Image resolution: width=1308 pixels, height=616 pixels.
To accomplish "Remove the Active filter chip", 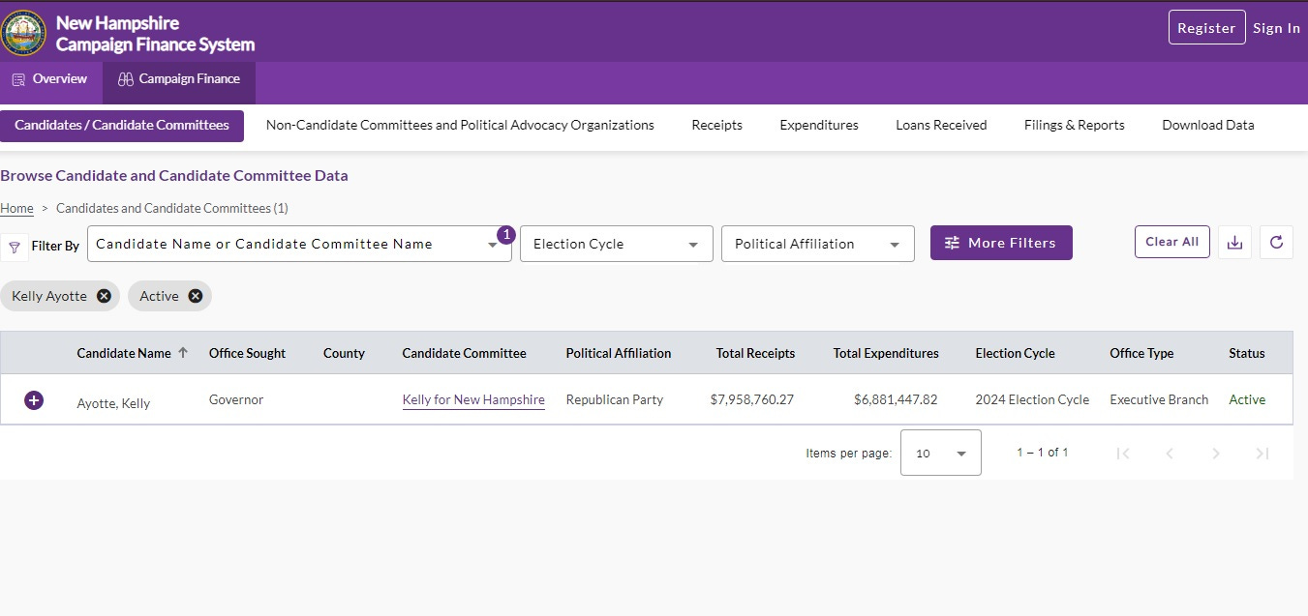I will pyautogui.click(x=195, y=296).
